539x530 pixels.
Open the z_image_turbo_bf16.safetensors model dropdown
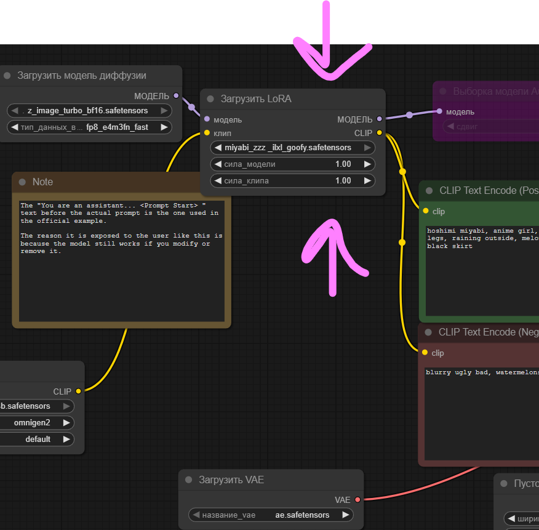pyautogui.click(x=89, y=111)
